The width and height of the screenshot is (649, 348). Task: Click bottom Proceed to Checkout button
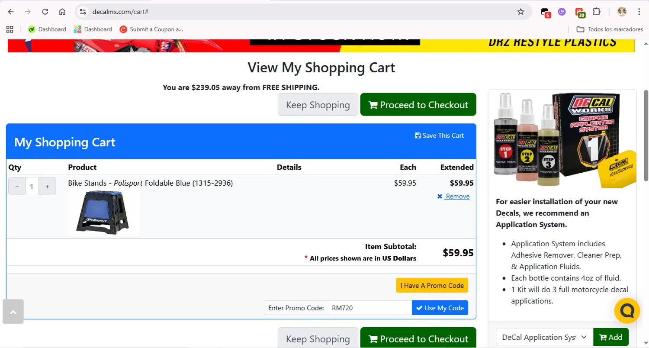[418, 338]
